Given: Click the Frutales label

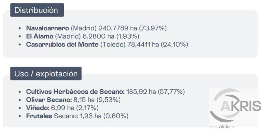Looking at the screenshot, I should coord(39,116).
